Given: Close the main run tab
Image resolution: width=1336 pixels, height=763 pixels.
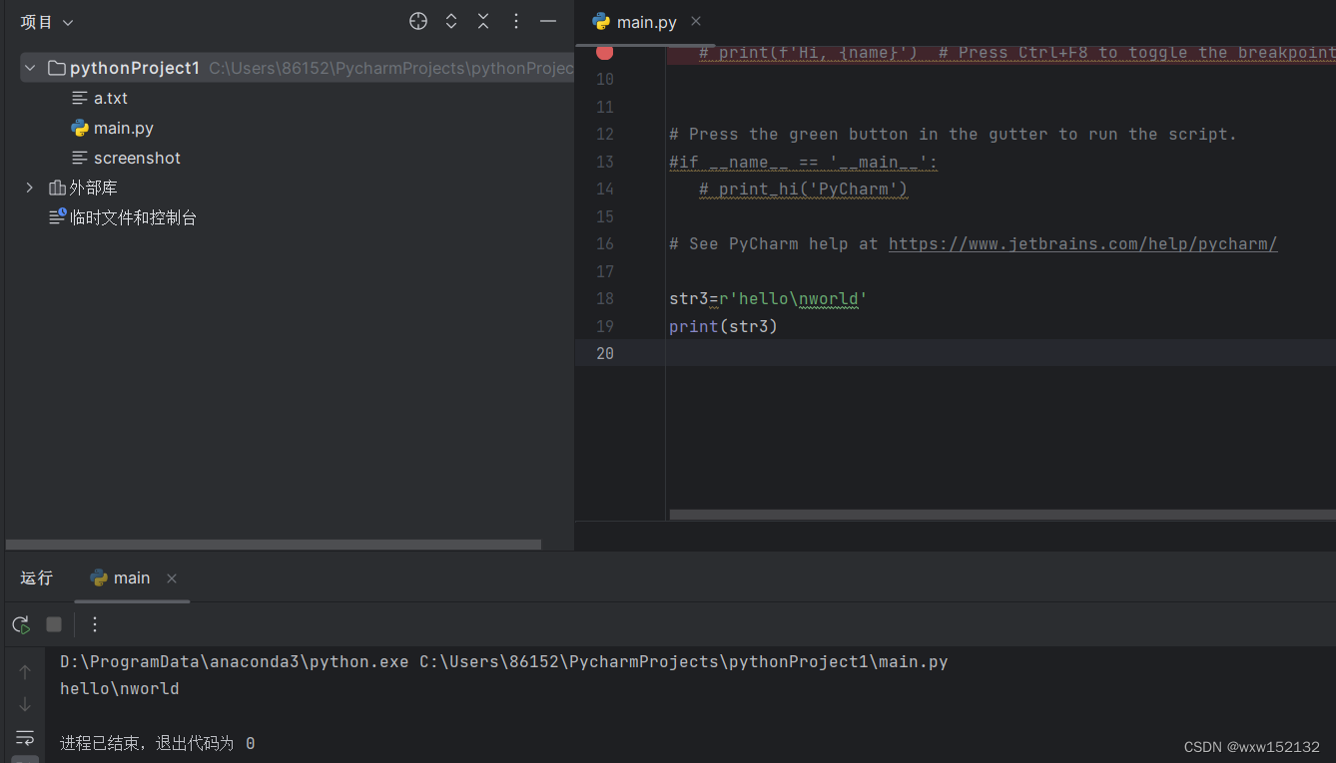Looking at the screenshot, I should [172, 578].
